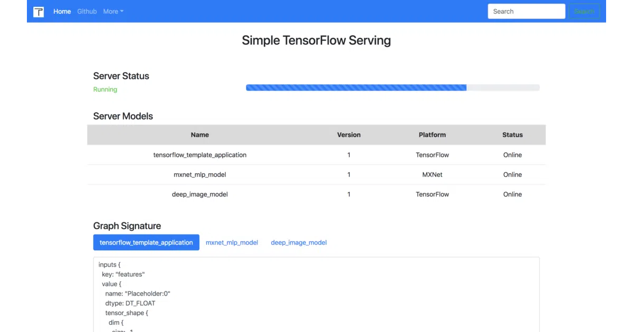Click the Name column header

[200, 135]
